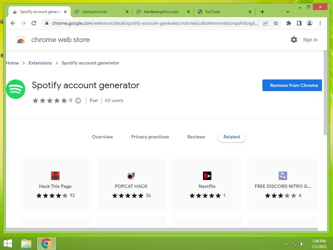The height and width of the screenshot is (250, 333).
Task: Open the FREE DISCORD NITRO G... title
Action: pos(283,186)
